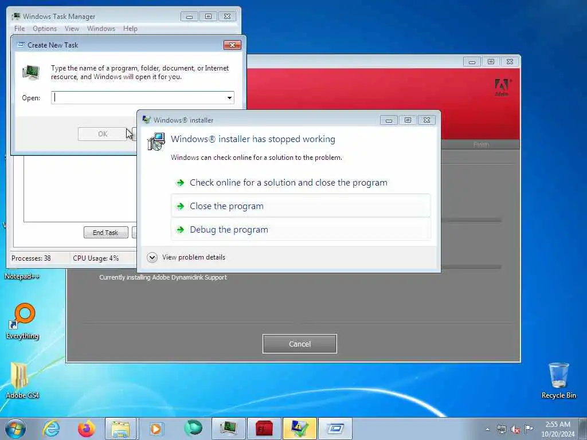The width and height of the screenshot is (587, 440).
Task: Click the green globe taskbar icon
Action: [193, 429]
